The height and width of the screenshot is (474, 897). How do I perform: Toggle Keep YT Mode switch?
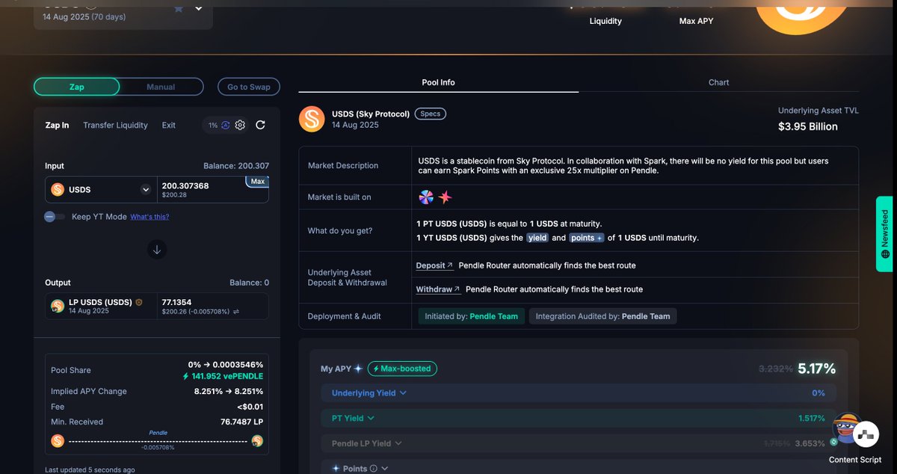pos(55,217)
